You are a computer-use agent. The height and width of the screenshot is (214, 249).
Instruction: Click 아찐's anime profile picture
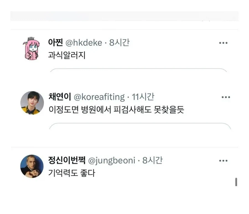(32, 48)
